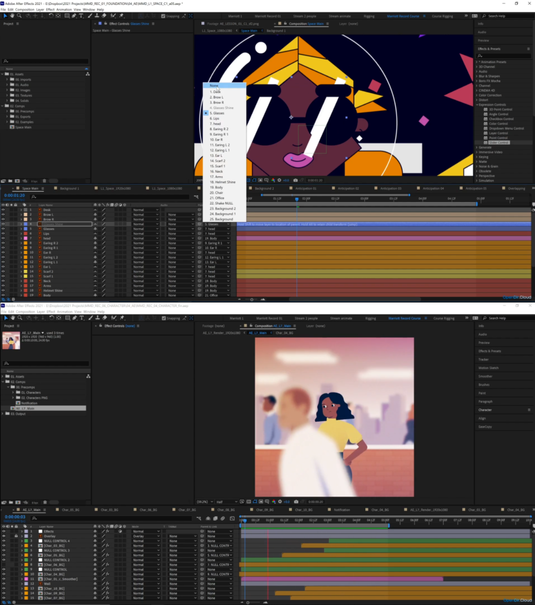Expand the Desk layer in upper timeline
Screen dimensions: 535x605
click(21, 210)
